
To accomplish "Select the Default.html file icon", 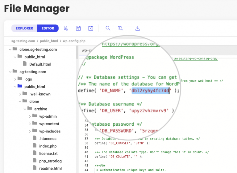I will click(25, 63).
